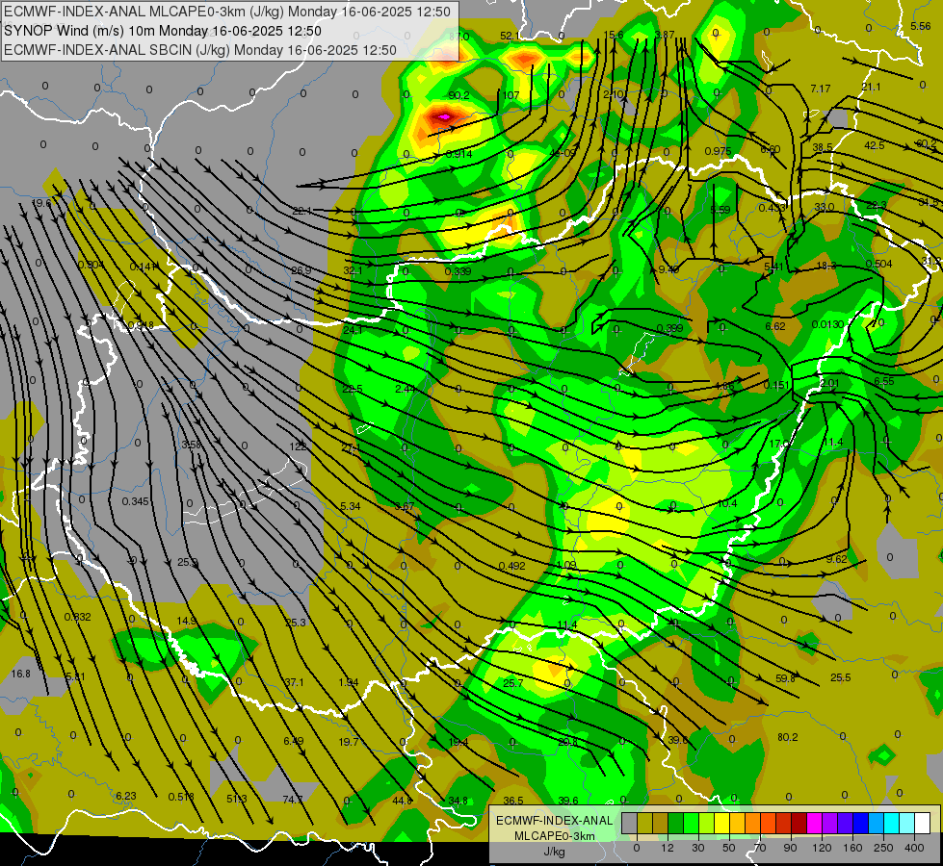The height and width of the screenshot is (866, 943).
Task: Click the map value 6.49
Action: pos(294,741)
